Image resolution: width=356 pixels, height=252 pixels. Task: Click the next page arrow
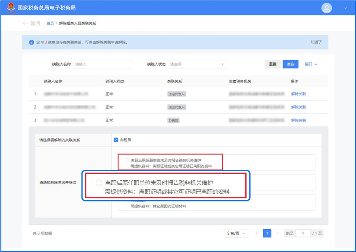tap(278, 233)
